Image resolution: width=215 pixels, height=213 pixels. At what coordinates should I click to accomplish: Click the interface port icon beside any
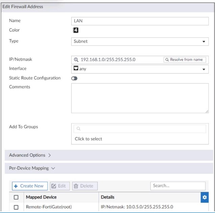pyautogui.click(x=76, y=68)
